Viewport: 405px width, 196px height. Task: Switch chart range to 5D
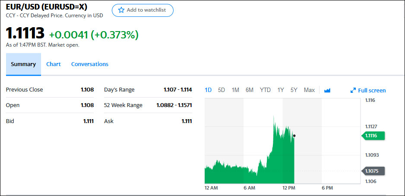[221, 90]
